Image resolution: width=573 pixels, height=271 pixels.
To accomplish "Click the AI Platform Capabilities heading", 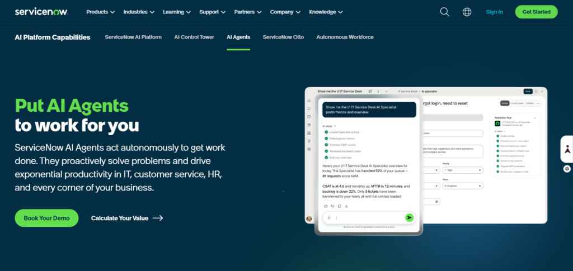I will pos(53,37).
